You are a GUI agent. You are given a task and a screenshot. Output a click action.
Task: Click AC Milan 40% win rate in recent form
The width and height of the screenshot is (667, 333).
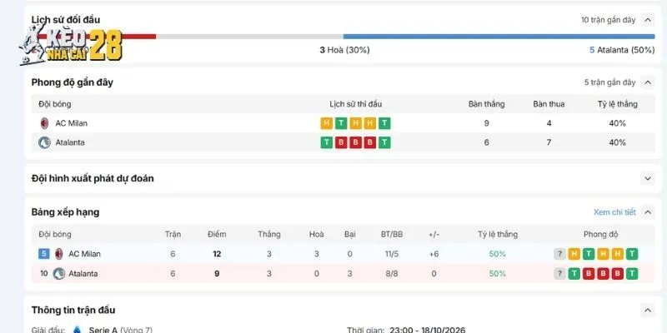[617, 123]
